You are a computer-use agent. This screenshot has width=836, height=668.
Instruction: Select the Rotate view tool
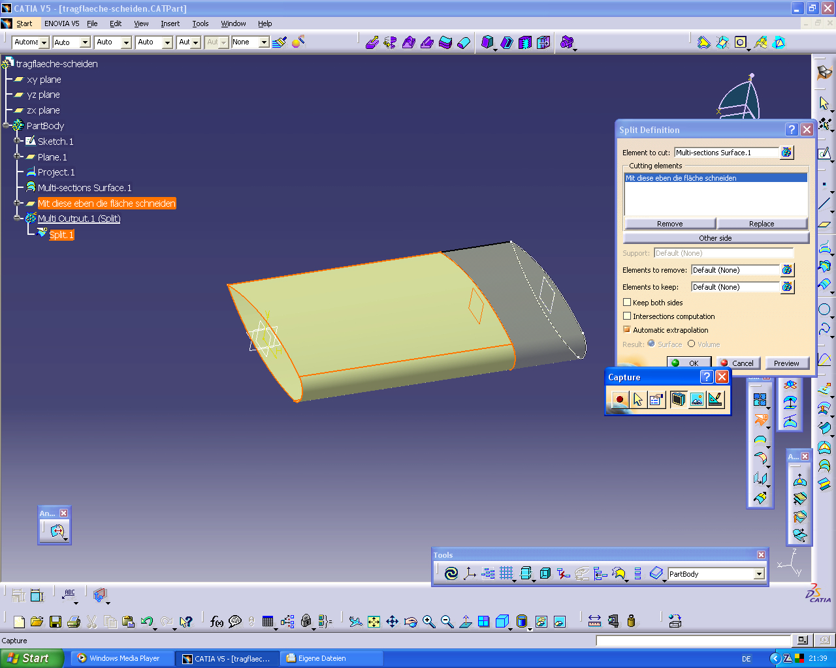[x=410, y=622]
